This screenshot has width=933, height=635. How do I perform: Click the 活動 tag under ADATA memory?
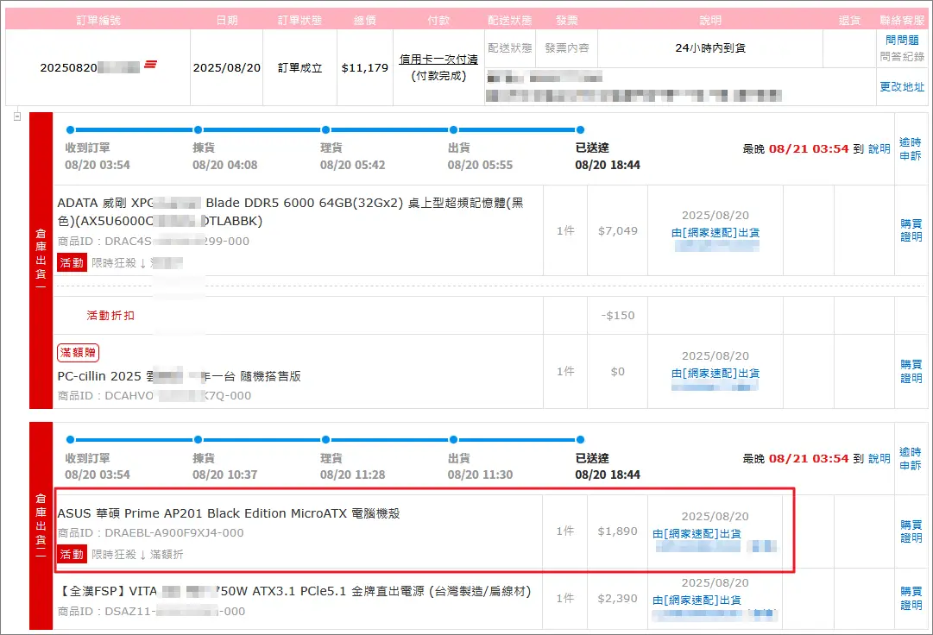(x=72, y=262)
